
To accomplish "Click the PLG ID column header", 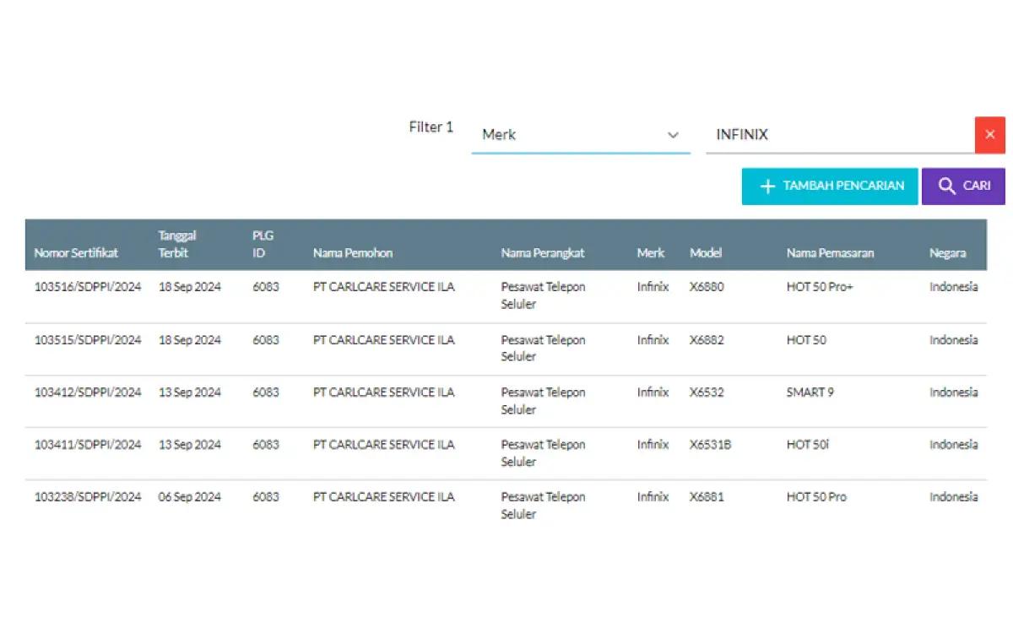I will [263, 245].
